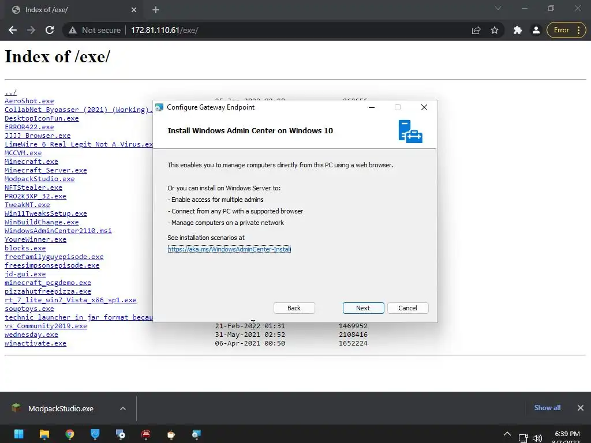Show hidden system tray icons
591x443 pixels.
[507, 434]
